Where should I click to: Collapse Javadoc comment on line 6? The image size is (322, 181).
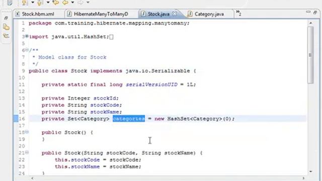pos(27,50)
